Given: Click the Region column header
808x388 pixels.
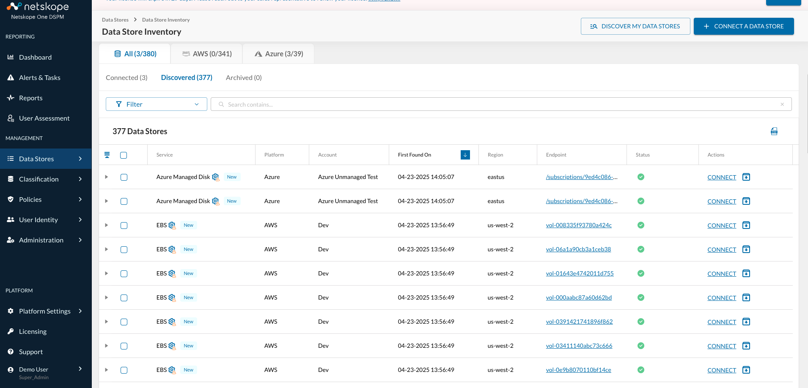Looking at the screenshot, I should click(495, 155).
